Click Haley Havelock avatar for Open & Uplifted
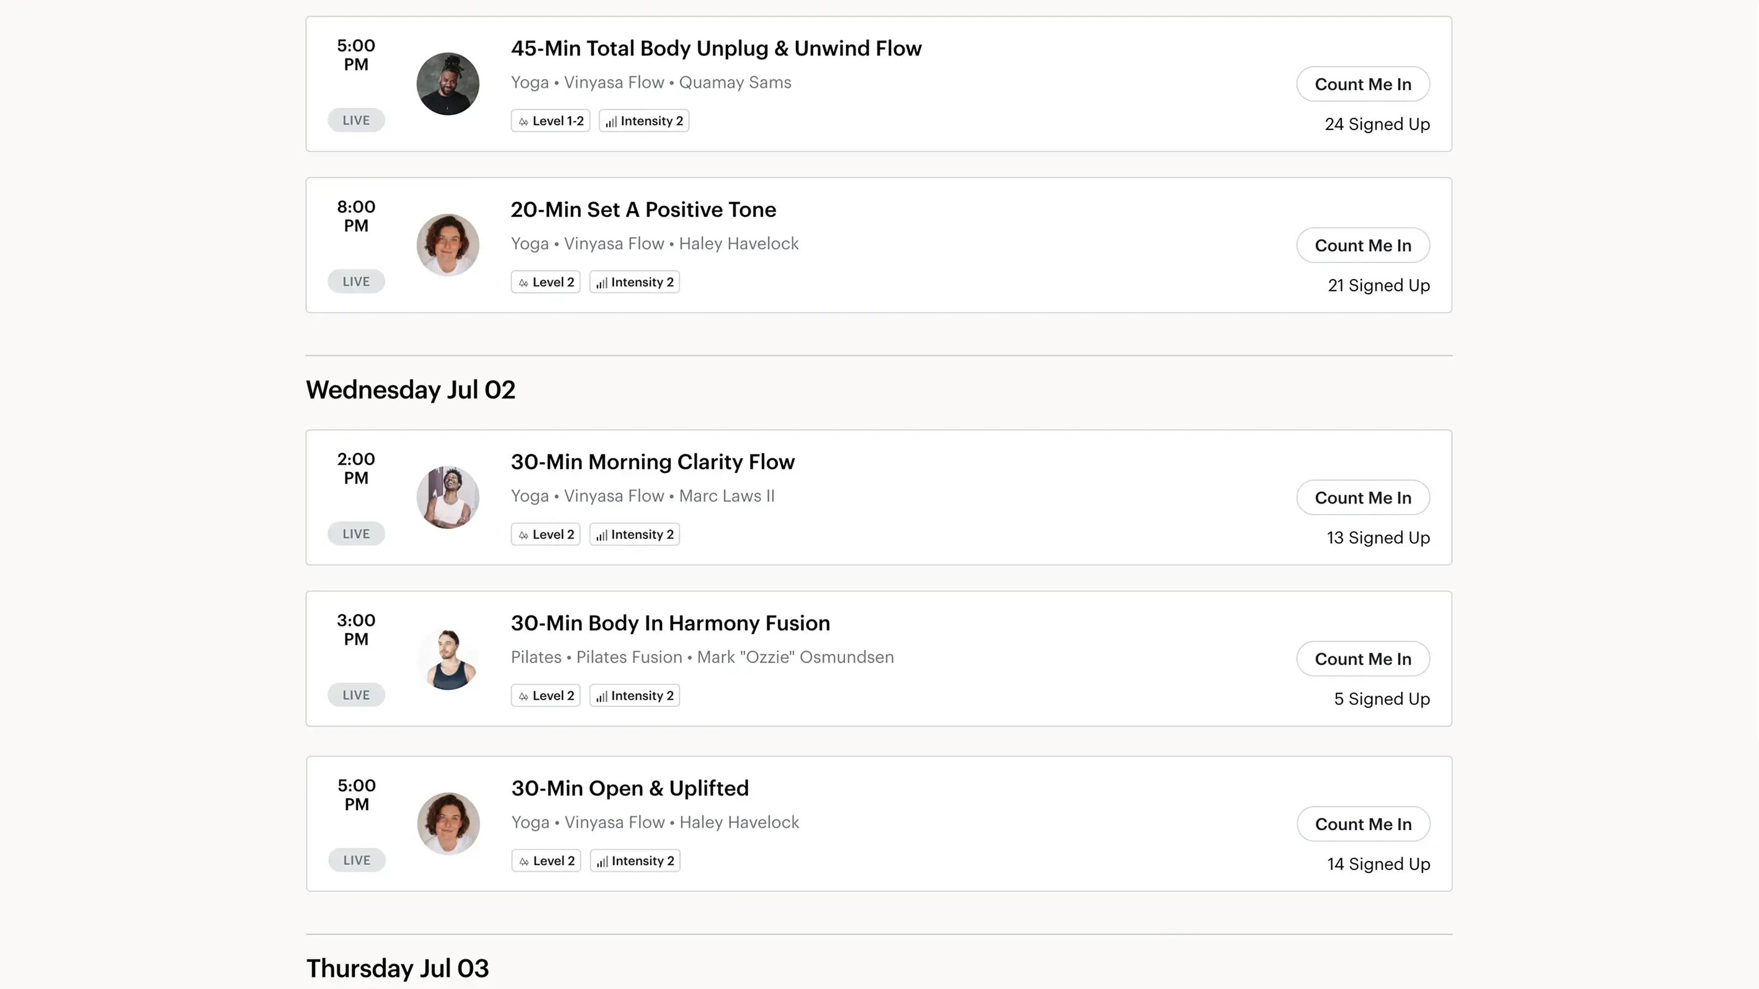 448,824
